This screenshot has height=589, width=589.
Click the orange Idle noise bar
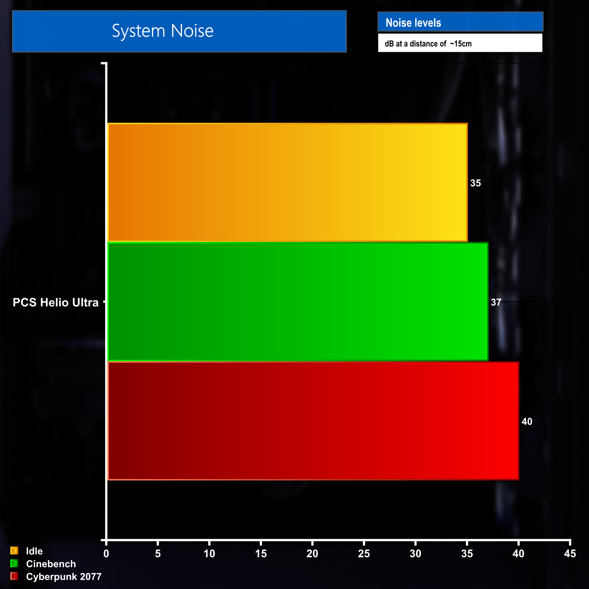pos(287,182)
